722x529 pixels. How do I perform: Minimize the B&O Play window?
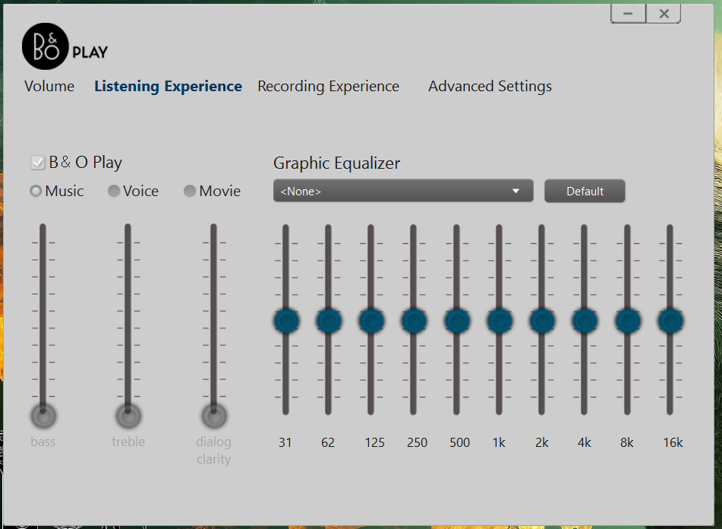coord(628,14)
